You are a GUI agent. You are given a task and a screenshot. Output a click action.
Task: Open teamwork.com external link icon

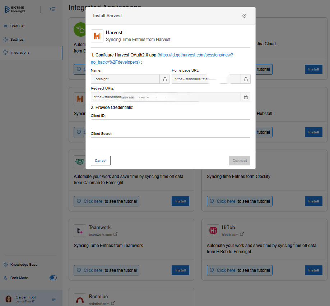point(115,234)
